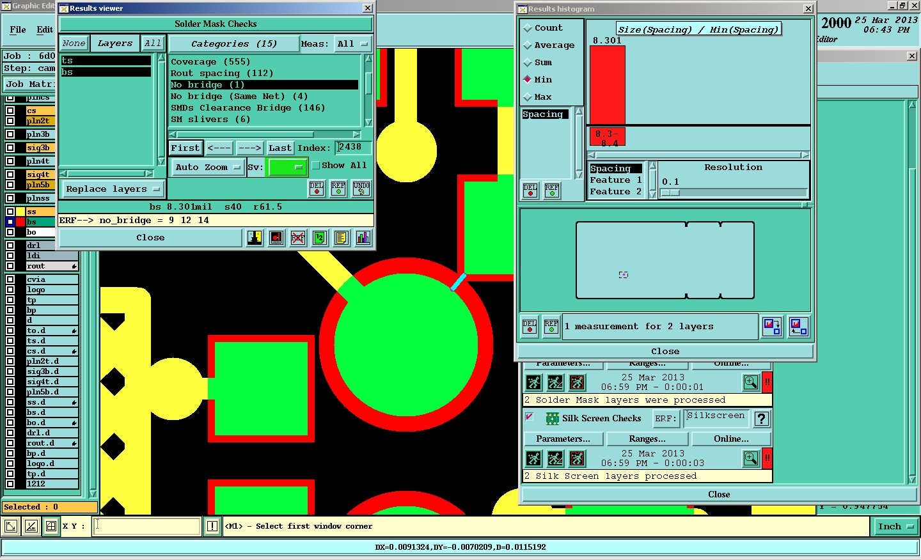Click REF icon in Results viewer
Screen dimensions: 921x560
[338, 189]
